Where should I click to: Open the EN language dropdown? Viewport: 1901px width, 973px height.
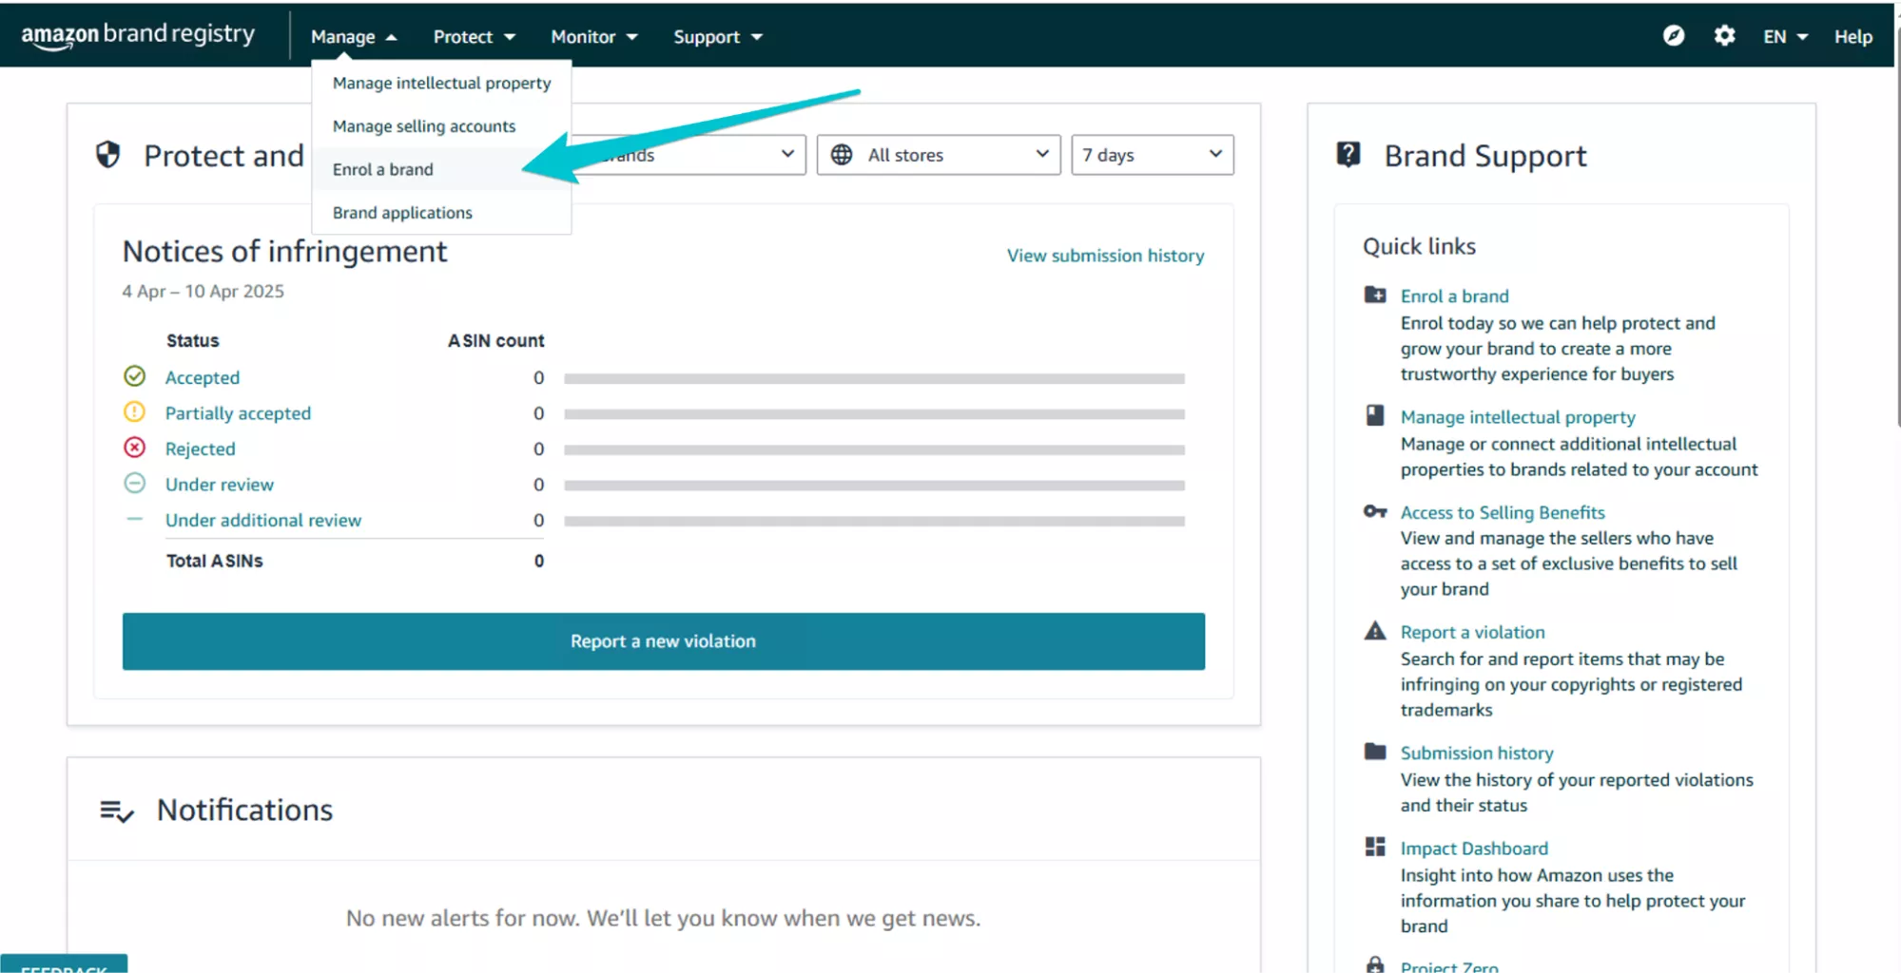[1785, 37]
